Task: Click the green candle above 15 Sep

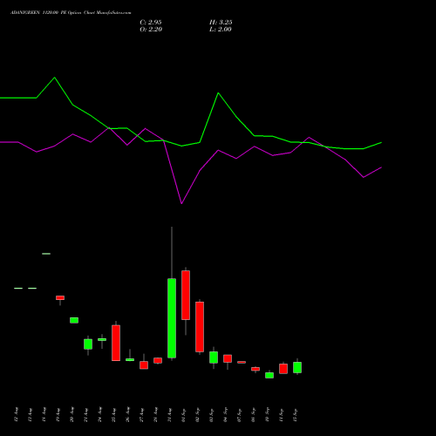Action: pyautogui.click(x=297, y=367)
